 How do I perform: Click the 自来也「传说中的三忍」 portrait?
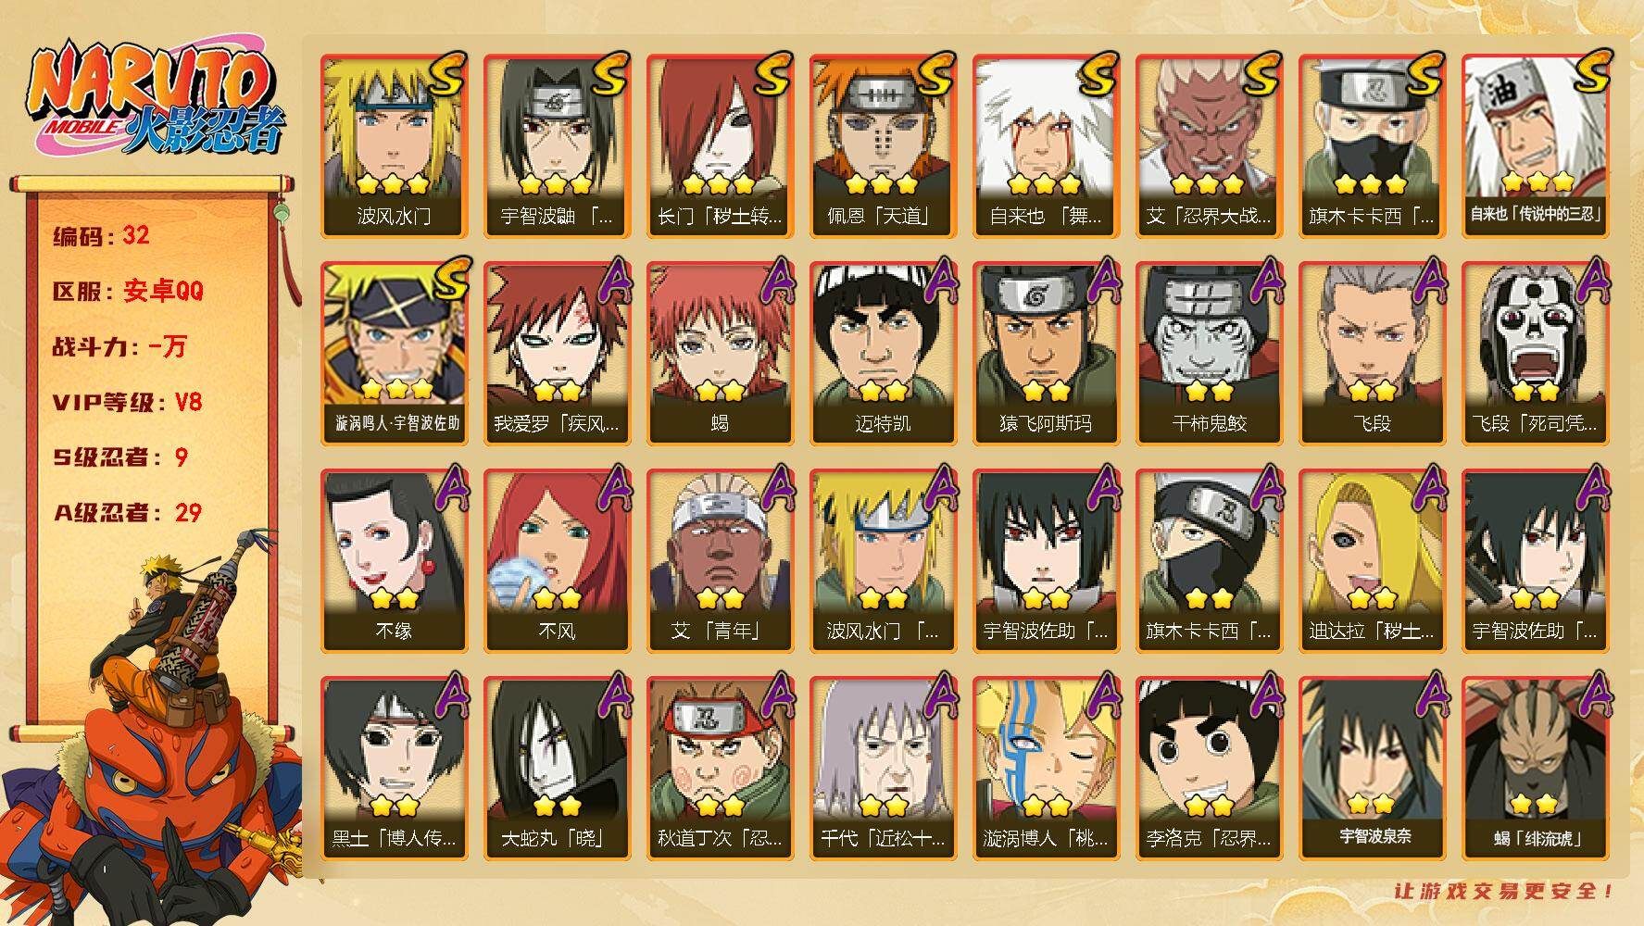click(x=1536, y=146)
